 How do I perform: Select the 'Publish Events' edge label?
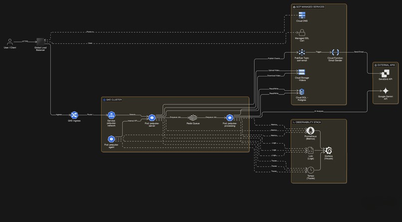pos(274,59)
